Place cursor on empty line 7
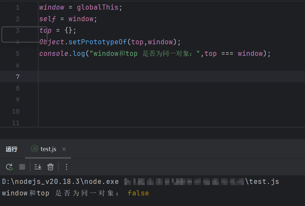305x206 pixels. tap(161, 77)
